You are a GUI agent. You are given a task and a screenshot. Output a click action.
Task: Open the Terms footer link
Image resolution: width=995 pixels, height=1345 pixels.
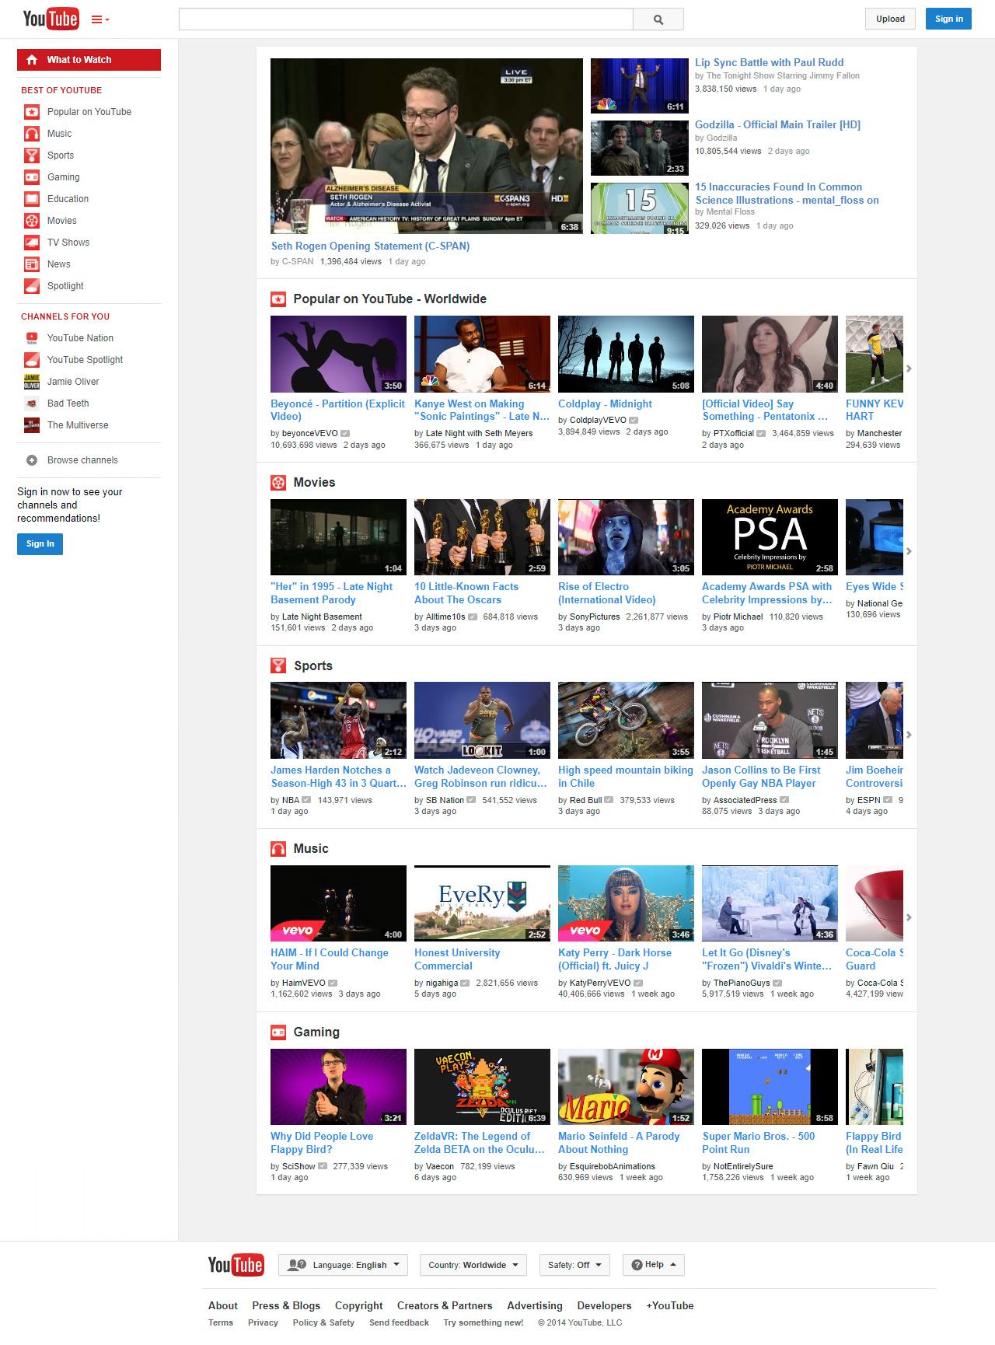pyautogui.click(x=221, y=1322)
